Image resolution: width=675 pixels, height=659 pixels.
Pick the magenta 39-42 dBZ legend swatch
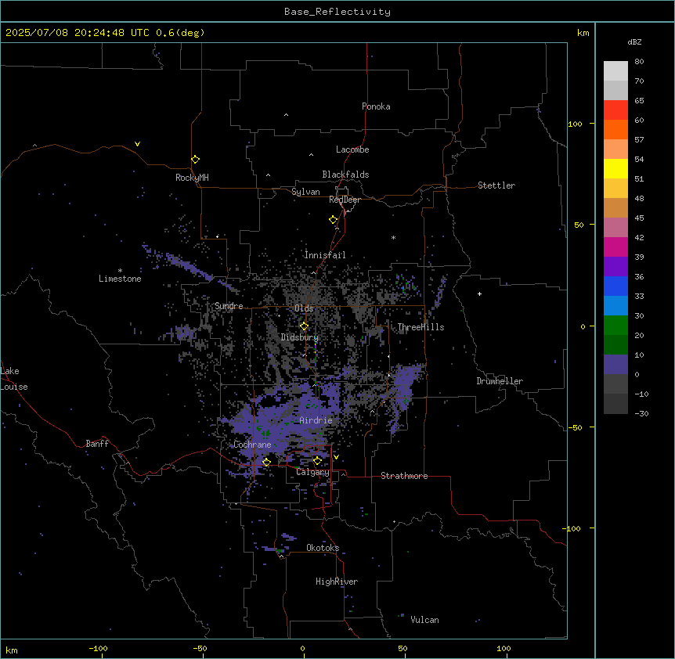(615, 247)
